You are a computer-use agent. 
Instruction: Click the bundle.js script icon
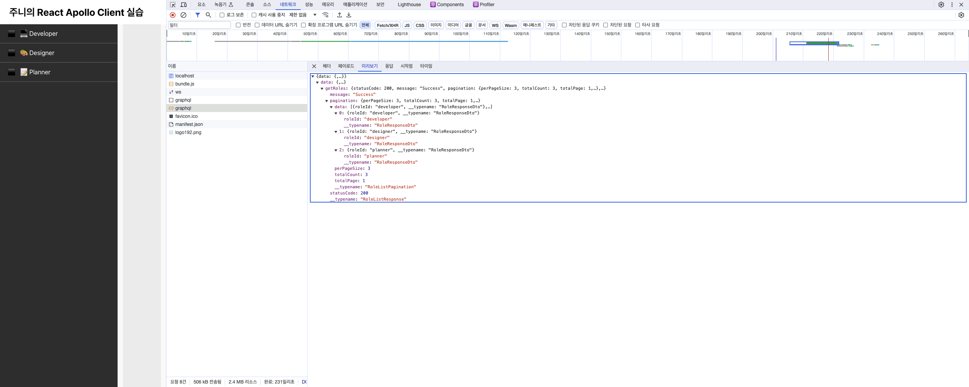pyautogui.click(x=171, y=84)
